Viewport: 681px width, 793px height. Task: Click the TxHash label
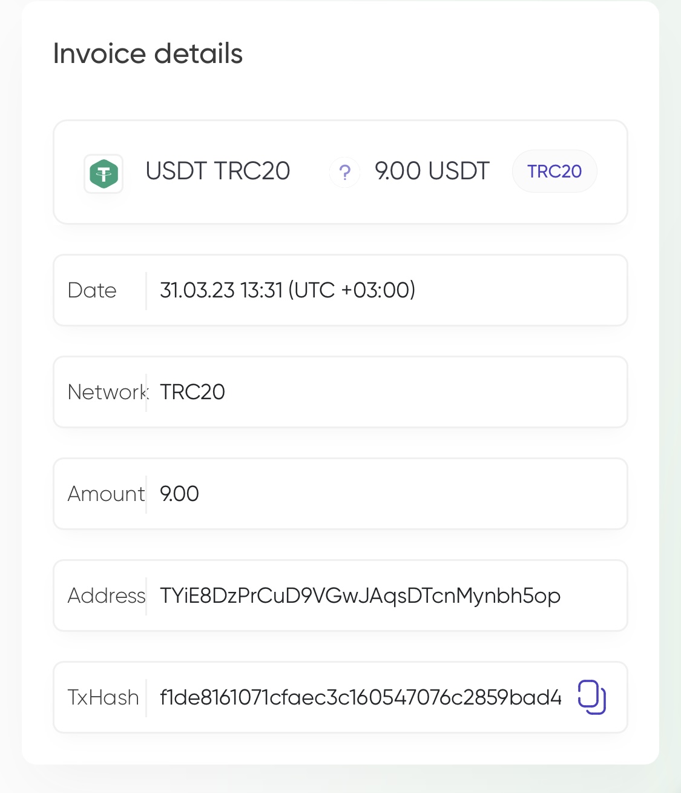pos(104,697)
